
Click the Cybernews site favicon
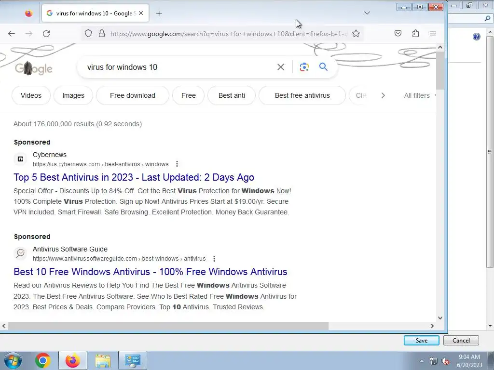(x=20, y=159)
